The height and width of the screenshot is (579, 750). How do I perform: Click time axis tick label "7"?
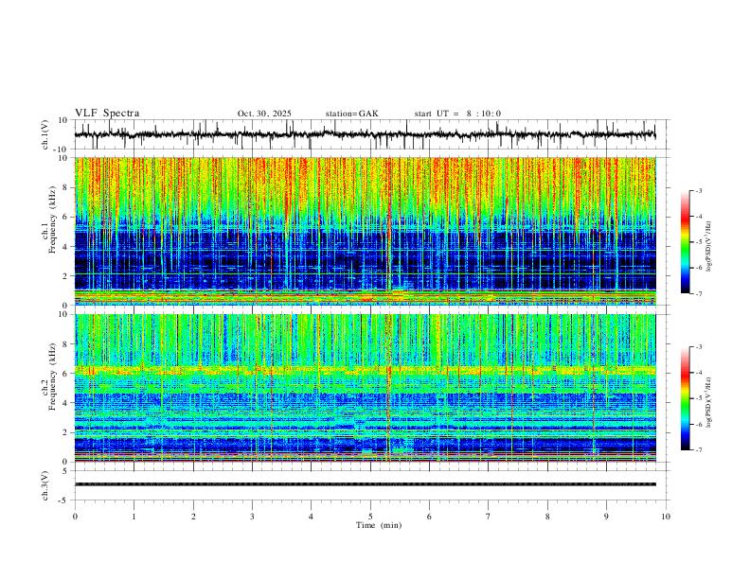[x=489, y=517]
